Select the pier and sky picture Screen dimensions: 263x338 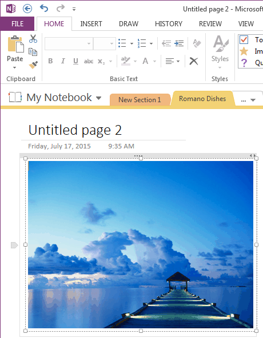pyautogui.click(x=141, y=244)
